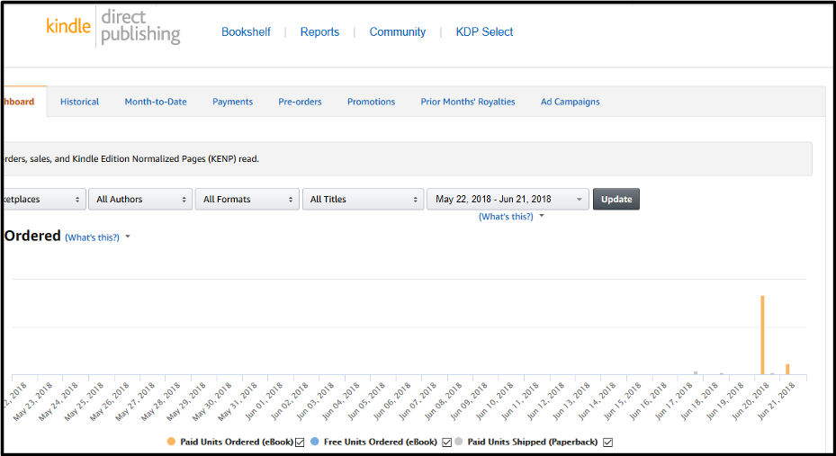Image resolution: width=836 pixels, height=456 pixels.
Task: Click the Kindle Direct Publishing logo
Action: 113,27
